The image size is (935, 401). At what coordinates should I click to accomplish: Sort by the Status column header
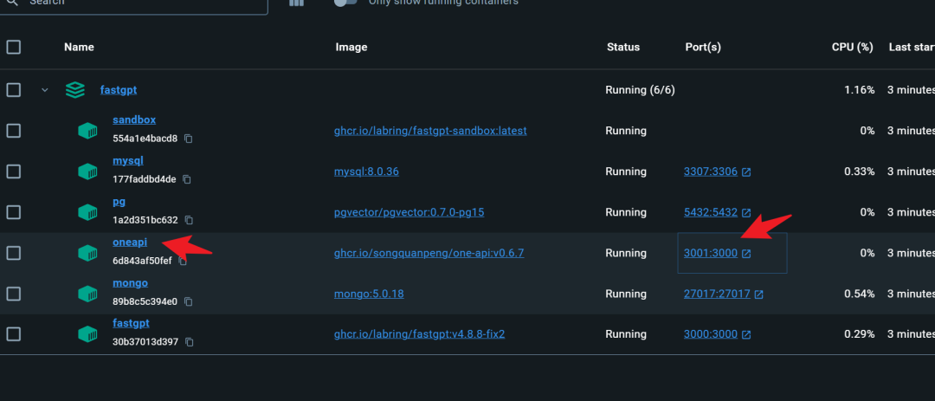pyautogui.click(x=622, y=48)
